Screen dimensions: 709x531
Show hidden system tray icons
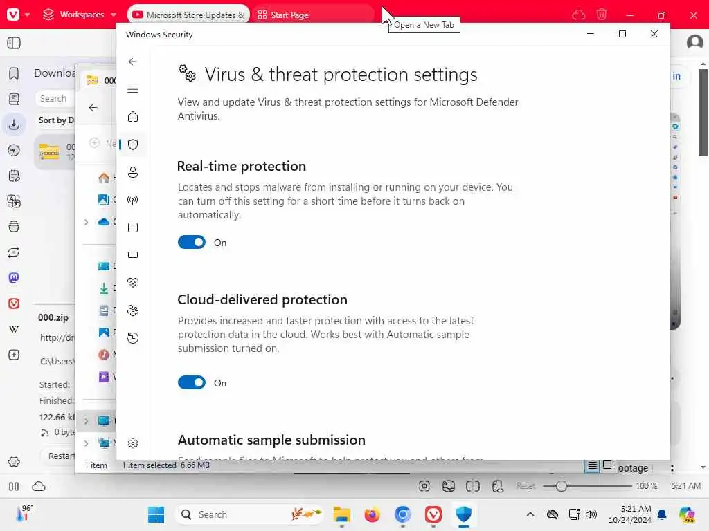click(x=530, y=514)
